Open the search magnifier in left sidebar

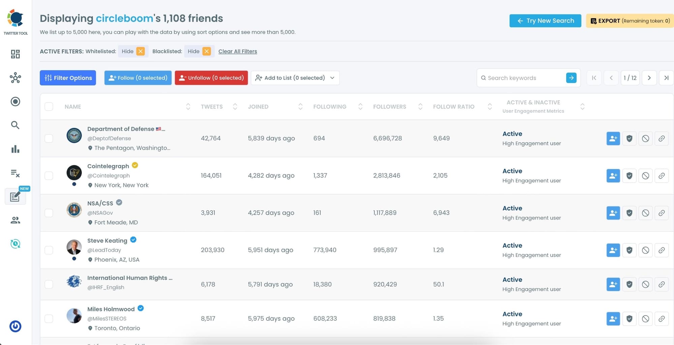tap(15, 125)
